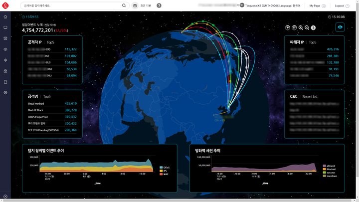Open My Page
359x202 pixels.
click(x=317, y=5)
